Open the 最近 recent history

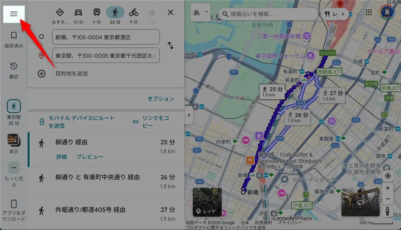14,71
